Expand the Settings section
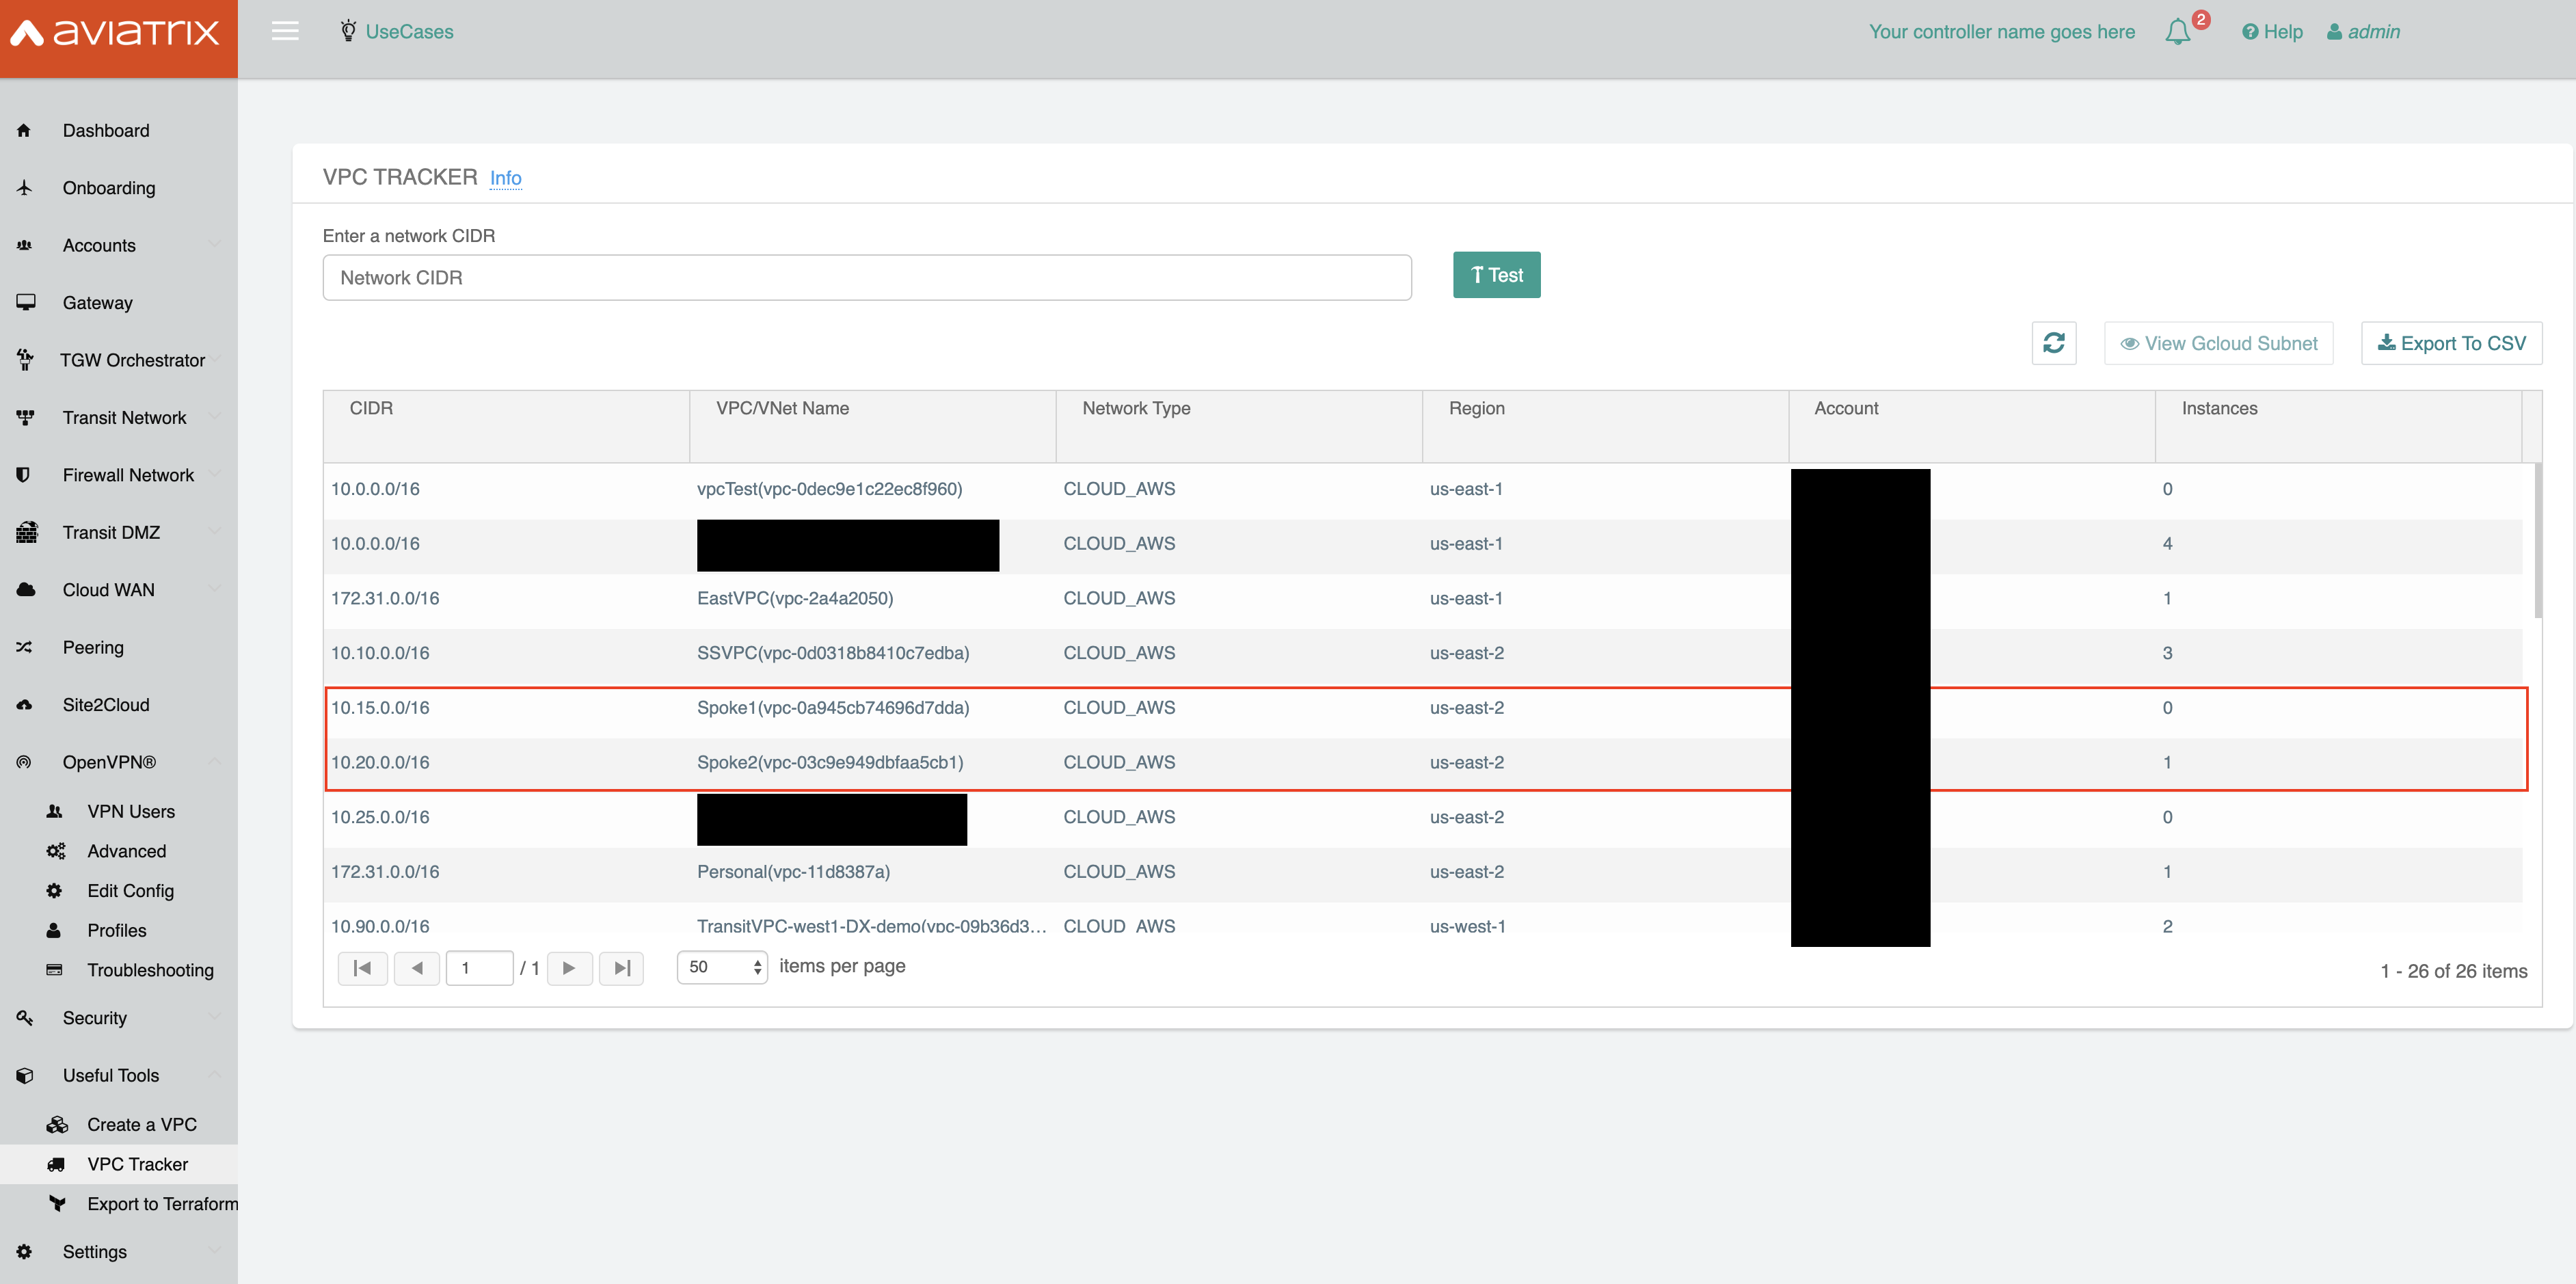The image size is (2576, 1284). click(x=94, y=1251)
